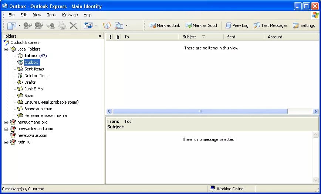Close the Folders pane
321x194 pixels.
pos(100,36)
